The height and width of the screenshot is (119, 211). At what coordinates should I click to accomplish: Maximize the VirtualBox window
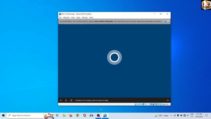pyautogui.click(x=161, y=14)
